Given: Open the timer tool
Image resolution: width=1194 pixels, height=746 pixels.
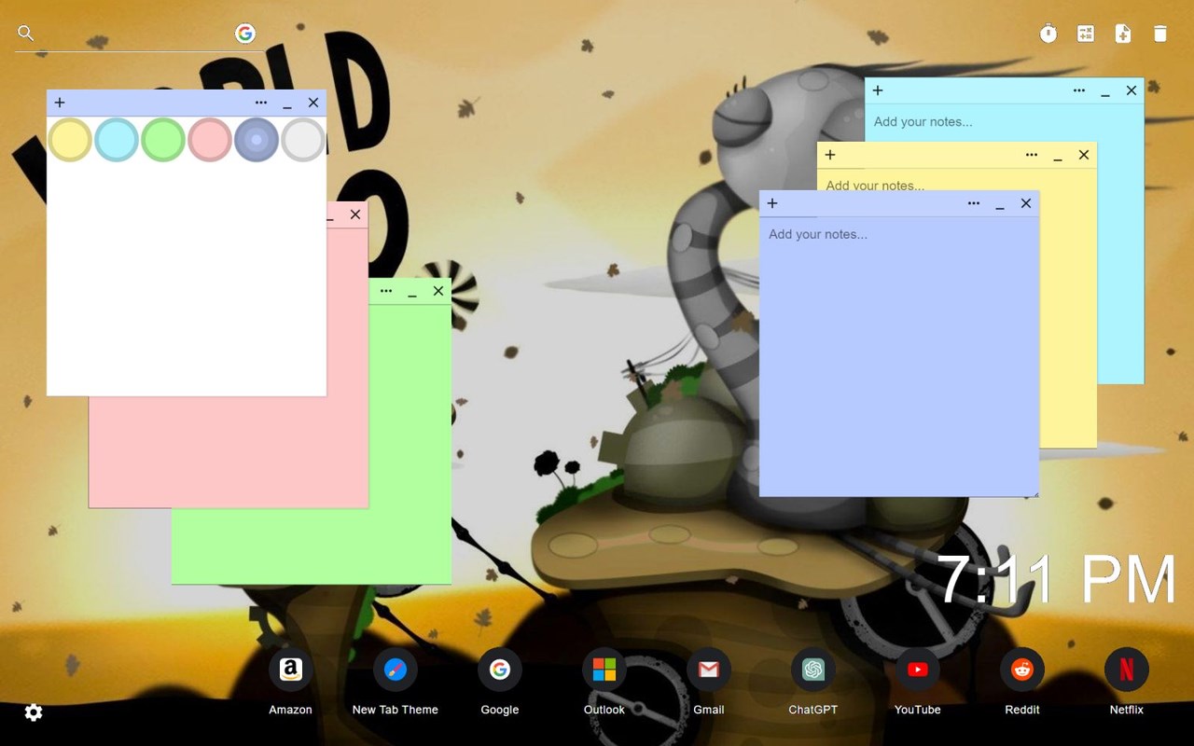Looking at the screenshot, I should (1048, 34).
